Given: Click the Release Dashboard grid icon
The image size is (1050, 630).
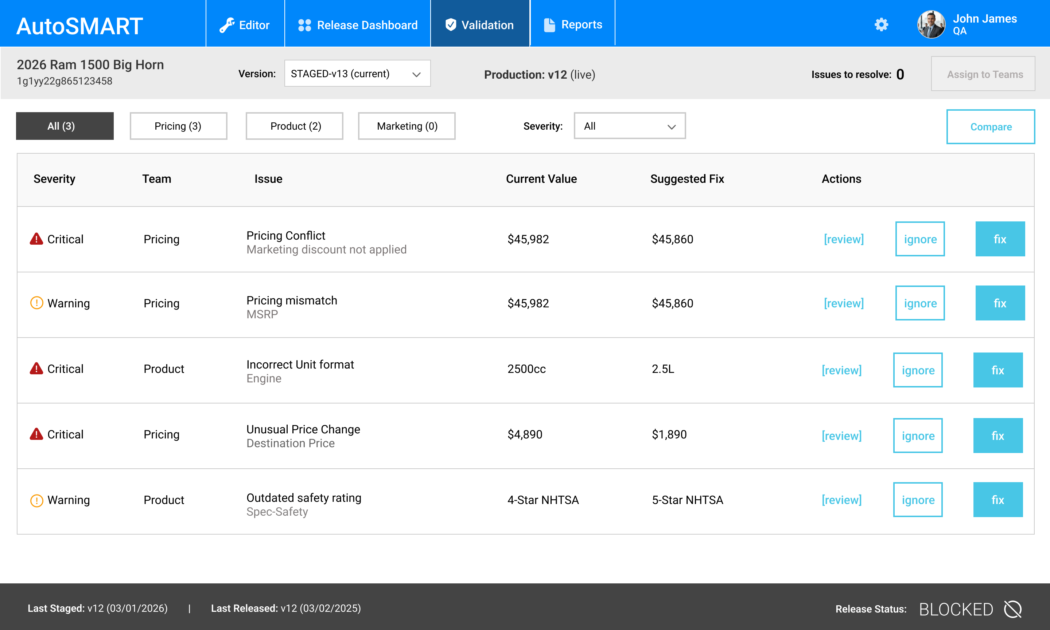Looking at the screenshot, I should pos(304,25).
